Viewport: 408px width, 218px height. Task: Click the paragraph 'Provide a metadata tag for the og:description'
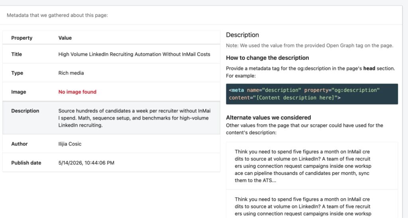click(310, 72)
